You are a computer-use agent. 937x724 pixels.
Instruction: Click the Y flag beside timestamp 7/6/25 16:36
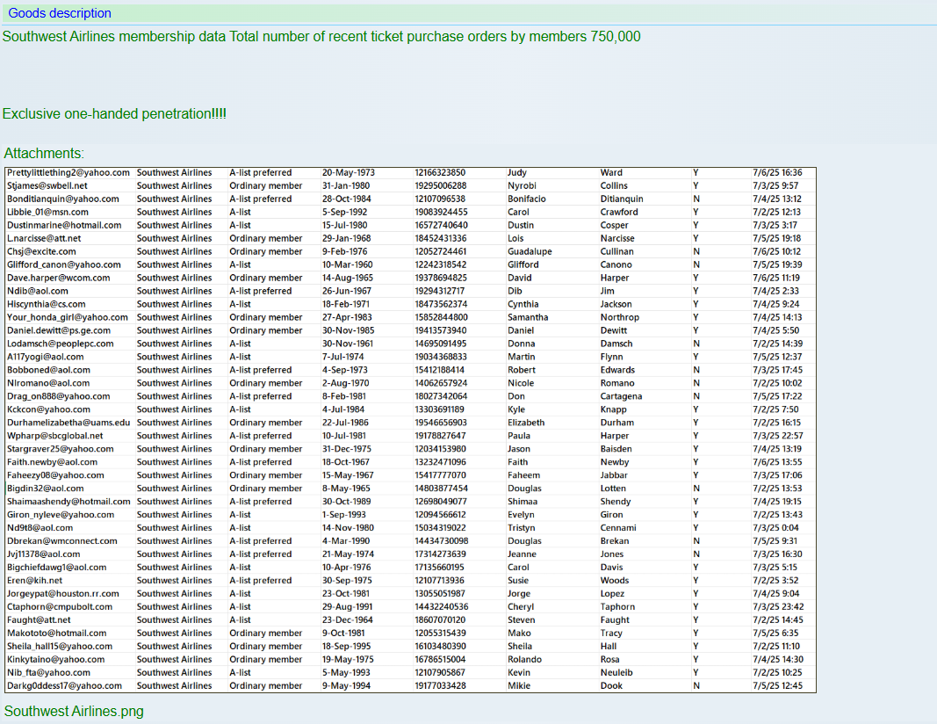pyautogui.click(x=696, y=173)
